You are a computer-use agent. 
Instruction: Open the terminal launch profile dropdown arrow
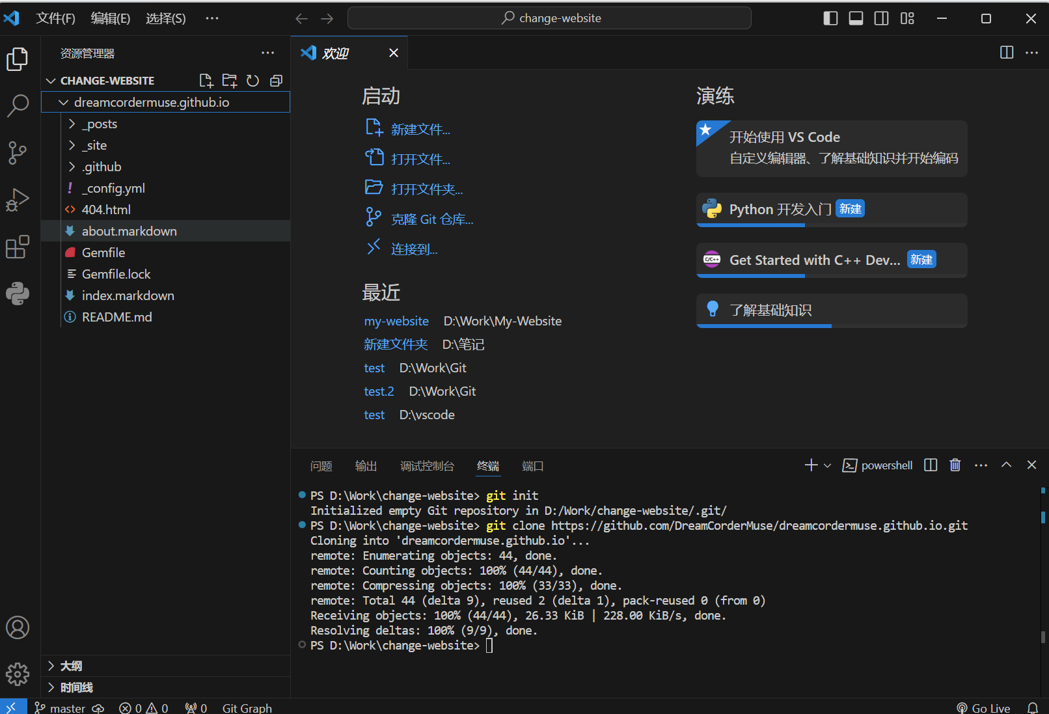point(828,465)
